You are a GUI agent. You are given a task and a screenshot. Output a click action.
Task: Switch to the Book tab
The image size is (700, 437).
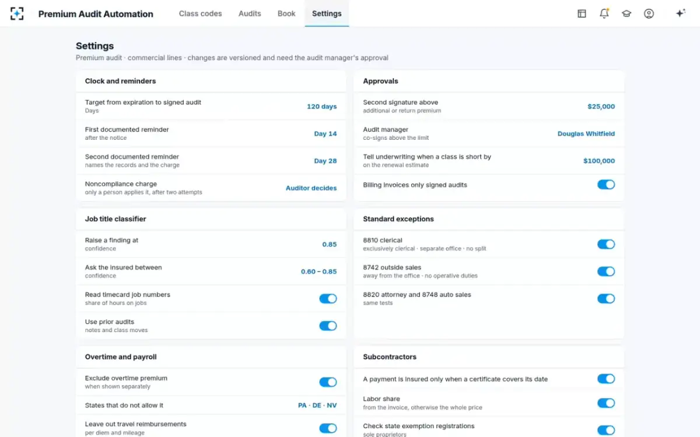coord(286,13)
